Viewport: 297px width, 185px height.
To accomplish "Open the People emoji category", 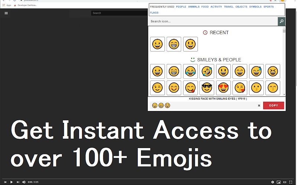I will 181,7.
